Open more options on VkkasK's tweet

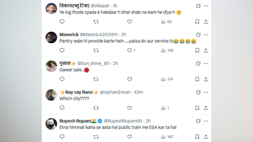[x=206, y=6]
